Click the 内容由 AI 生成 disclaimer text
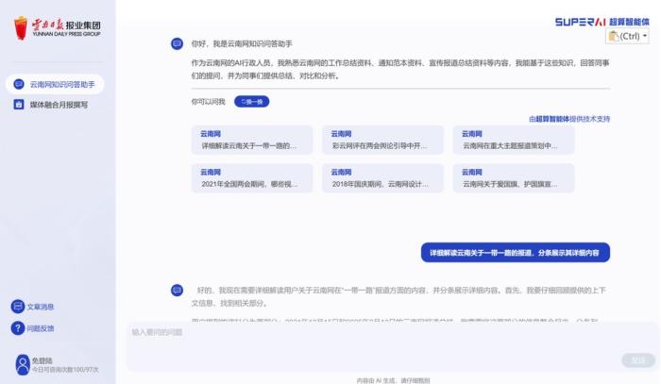This screenshot has width=661, height=384. (x=394, y=380)
